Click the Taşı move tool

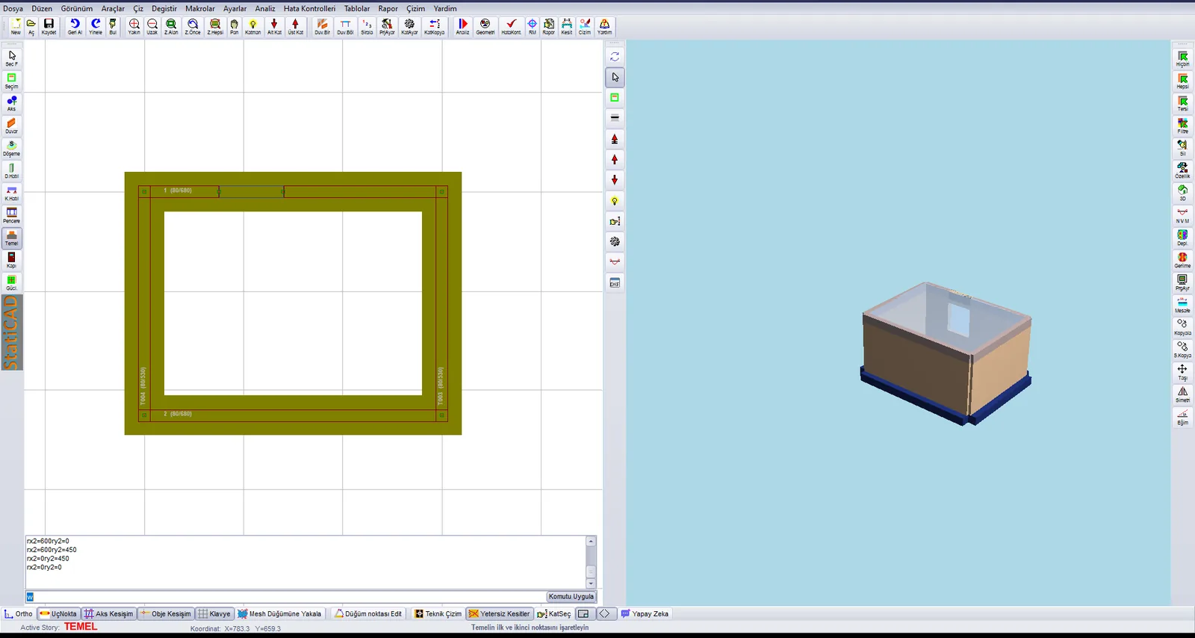1182,372
